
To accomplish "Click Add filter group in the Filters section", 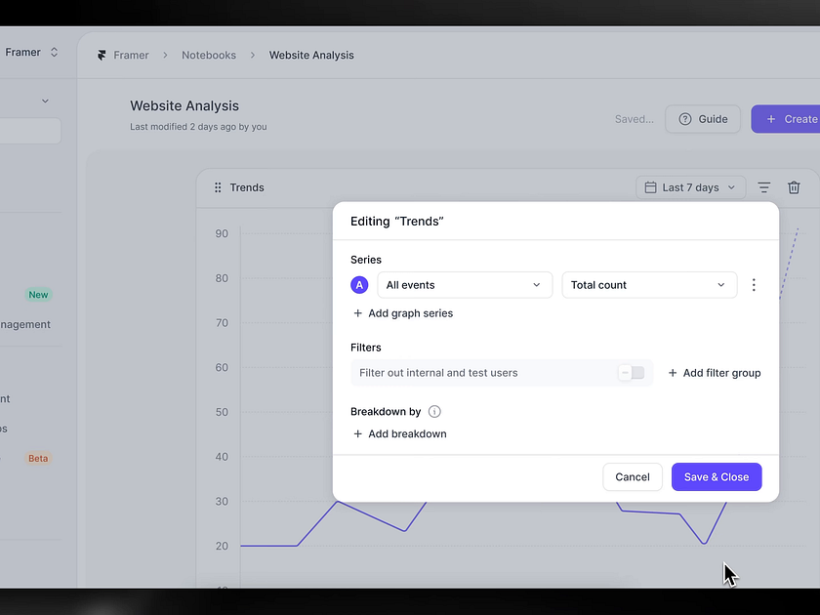I will 714,372.
